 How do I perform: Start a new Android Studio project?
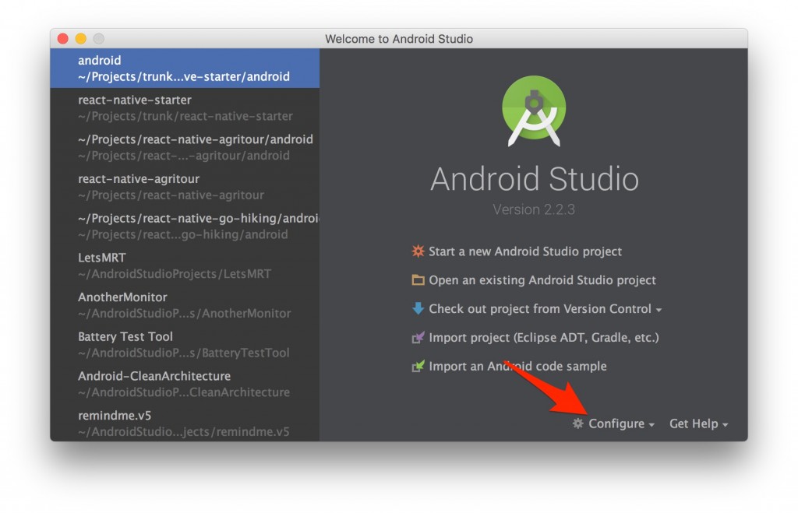[x=524, y=251]
